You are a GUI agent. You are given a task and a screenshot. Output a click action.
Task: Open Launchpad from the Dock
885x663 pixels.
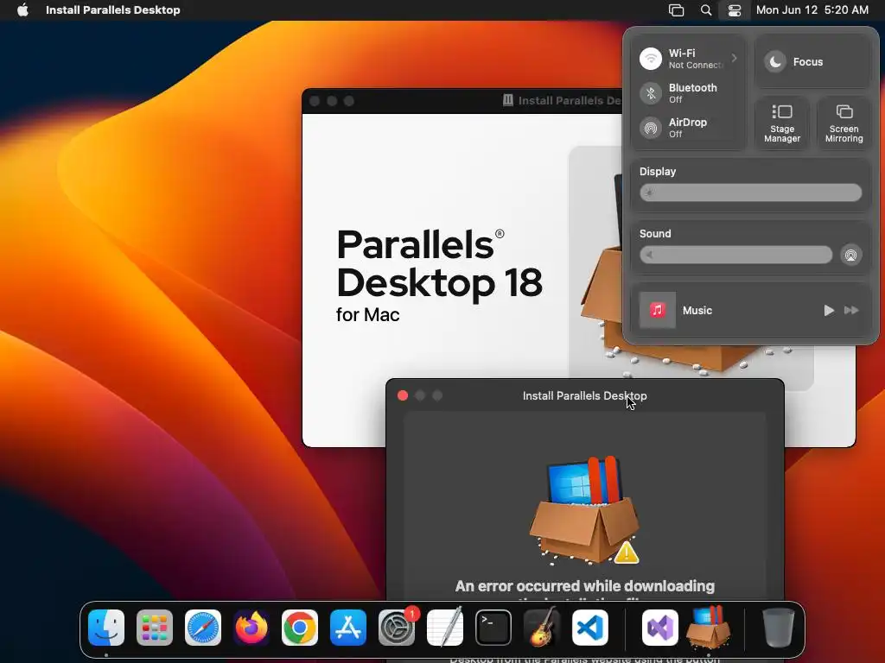155,628
